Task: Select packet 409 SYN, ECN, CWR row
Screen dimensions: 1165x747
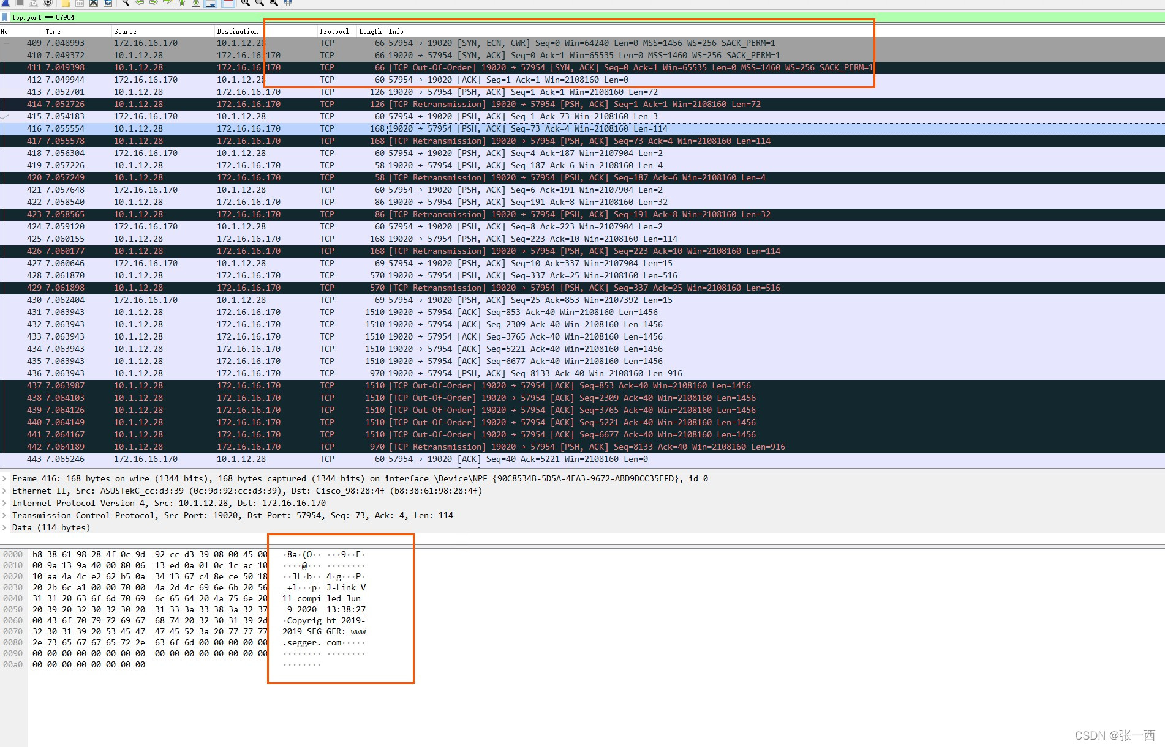Action: [582, 43]
